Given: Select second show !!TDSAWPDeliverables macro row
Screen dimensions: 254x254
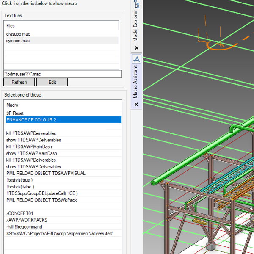Looking at the screenshot, I should (63, 166).
